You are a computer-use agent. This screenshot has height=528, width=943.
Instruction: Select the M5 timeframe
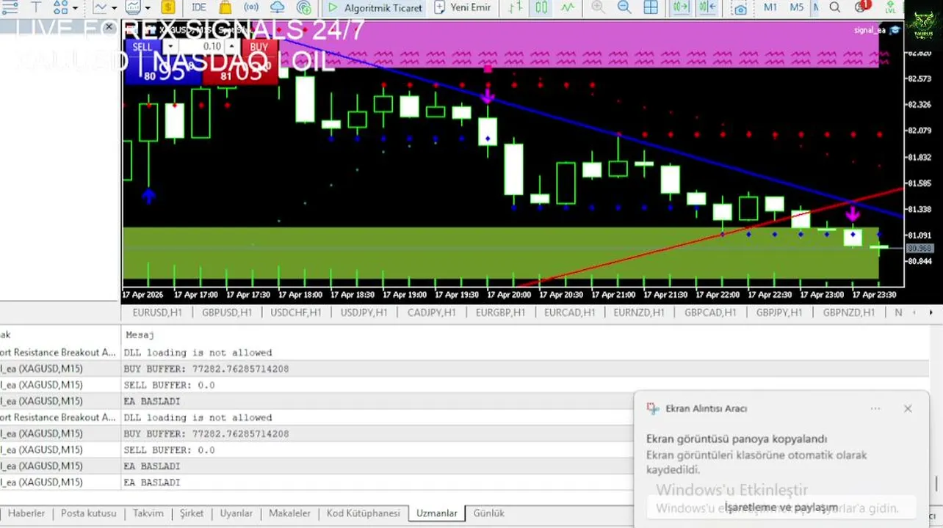[797, 7]
